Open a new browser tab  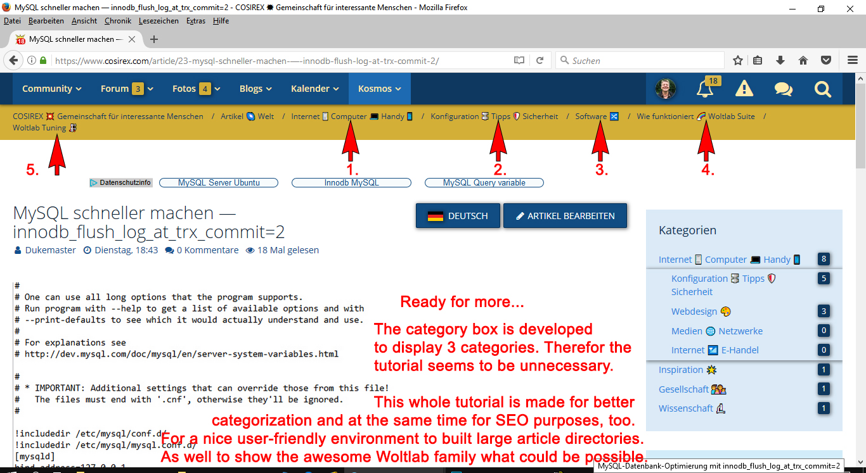click(153, 39)
